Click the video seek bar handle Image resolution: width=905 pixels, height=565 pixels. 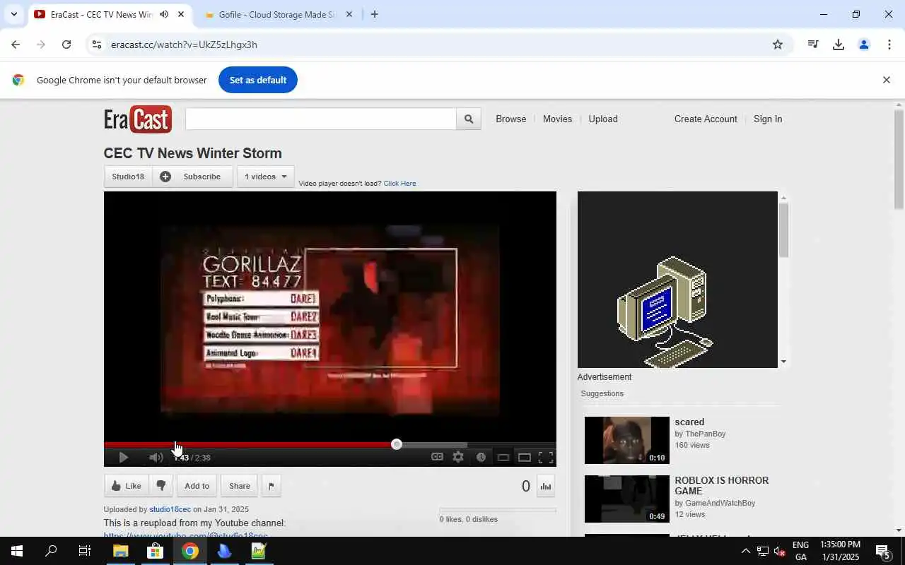pyautogui.click(x=397, y=444)
